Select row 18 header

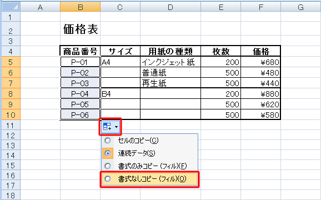(x=11, y=196)
